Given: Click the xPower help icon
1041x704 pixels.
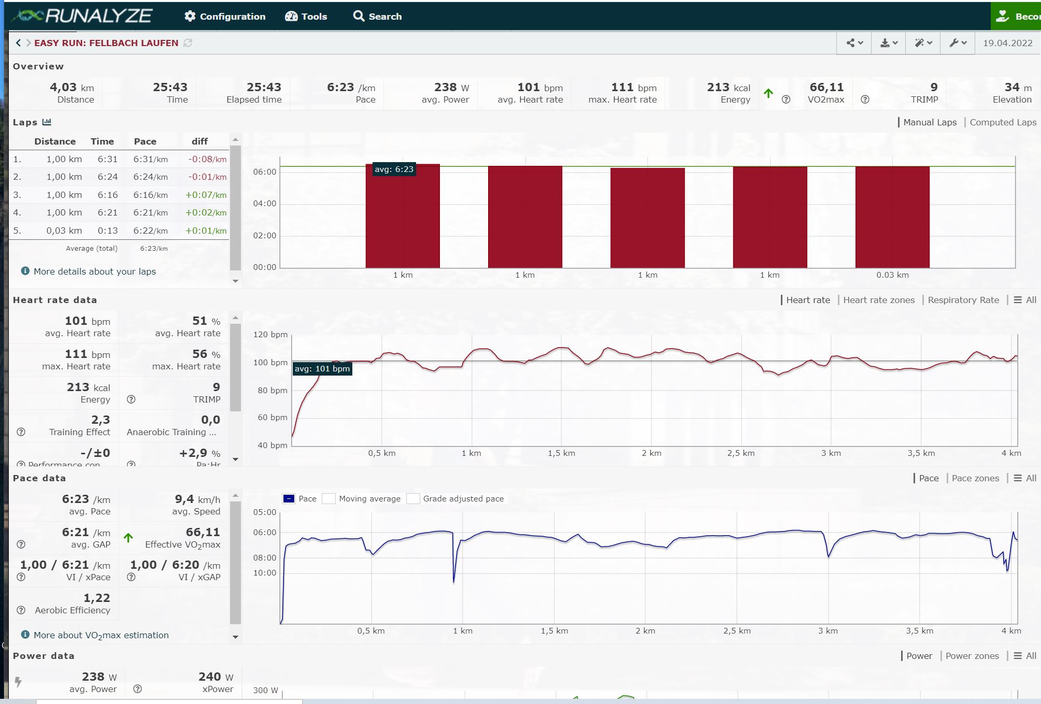Looking at the screenshot, I should click(138, 689).
